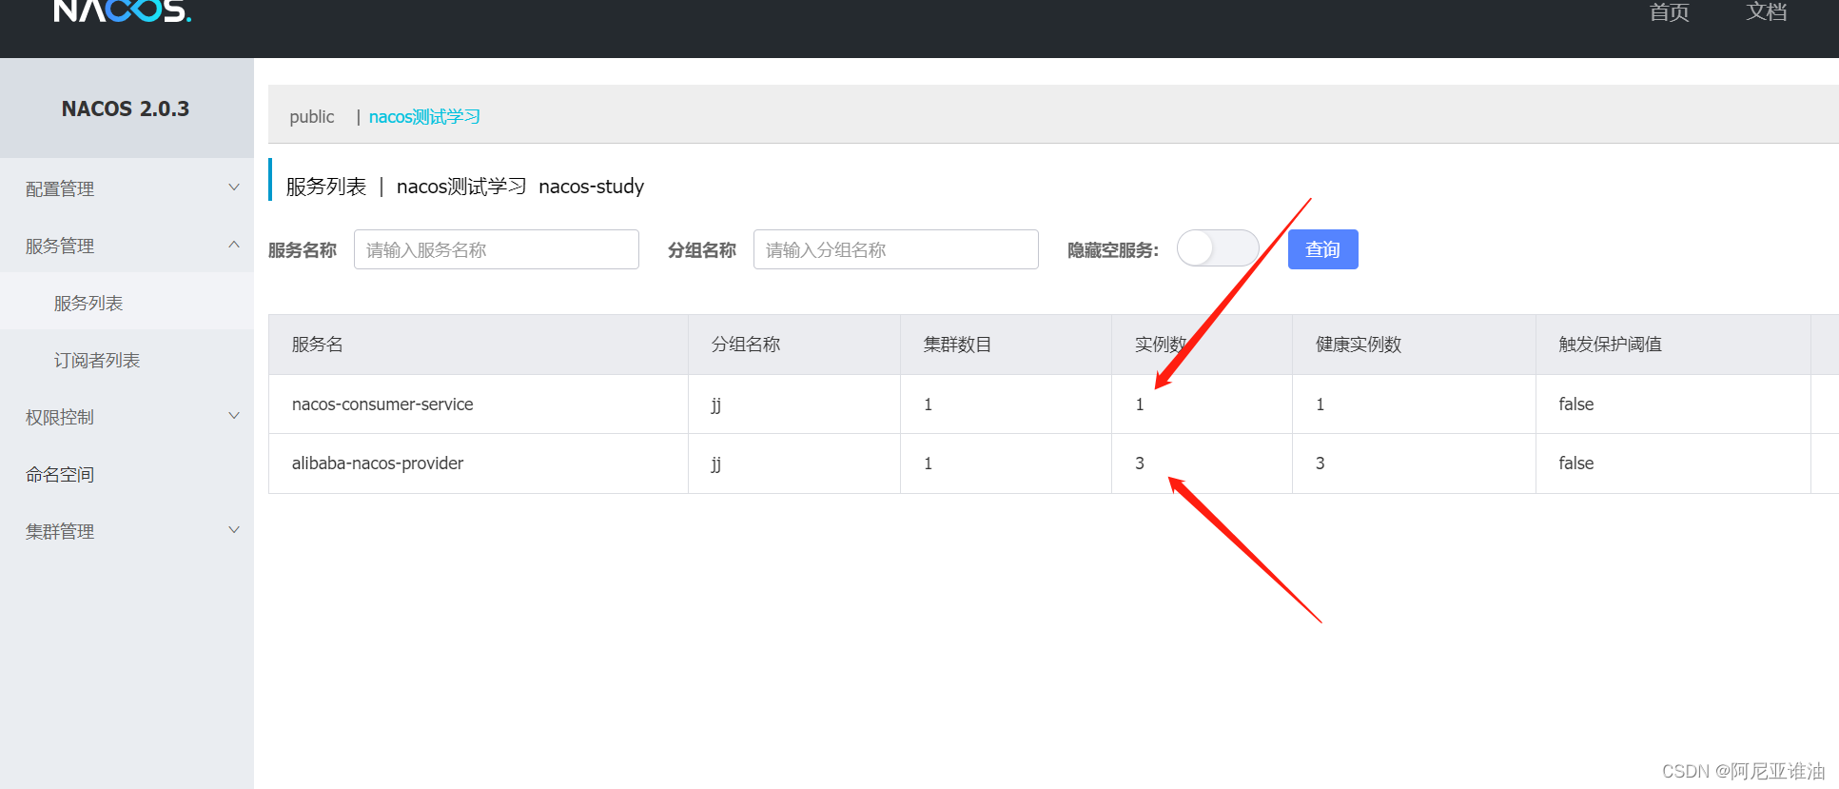This screenshot has width=1839, height=789.
Task: Open 权限控制 in the sidebar
Action: (x=60, y=417)
